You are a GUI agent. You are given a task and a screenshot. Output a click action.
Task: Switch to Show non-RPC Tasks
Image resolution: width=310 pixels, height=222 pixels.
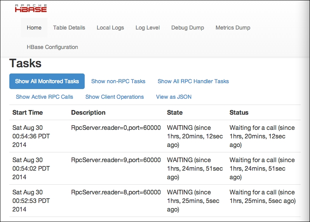click(x=118, y=81)
